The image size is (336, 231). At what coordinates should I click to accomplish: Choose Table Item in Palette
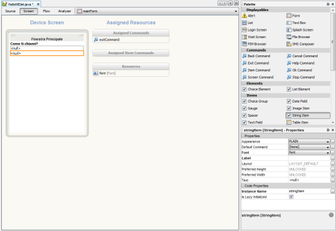click(297, 122)
